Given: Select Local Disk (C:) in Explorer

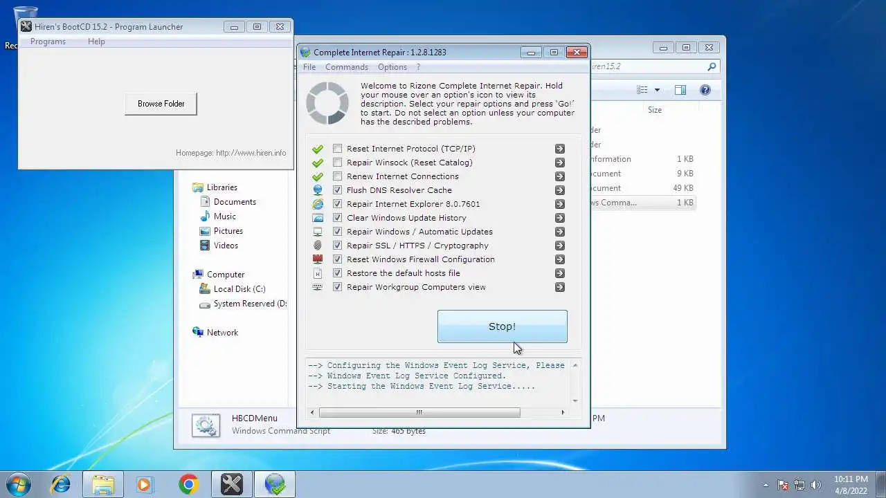Looking at the screenshot, I should (239, 289).
